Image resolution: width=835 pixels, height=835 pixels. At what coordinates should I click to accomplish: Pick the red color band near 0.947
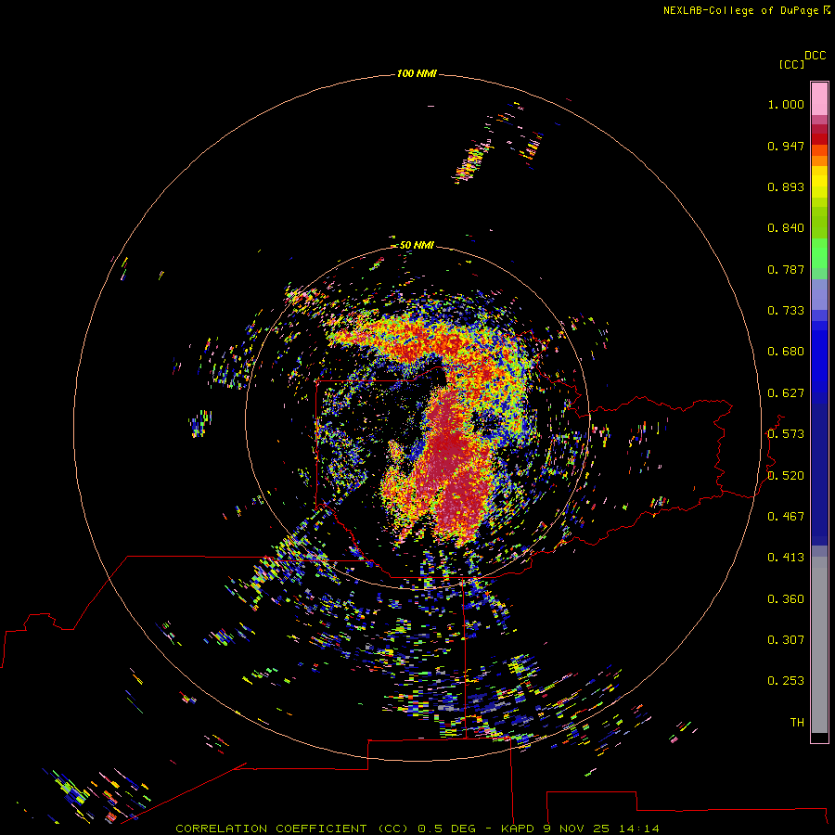tap(819, 139)
